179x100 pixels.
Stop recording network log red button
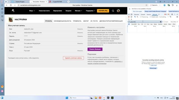click(129, 17)
